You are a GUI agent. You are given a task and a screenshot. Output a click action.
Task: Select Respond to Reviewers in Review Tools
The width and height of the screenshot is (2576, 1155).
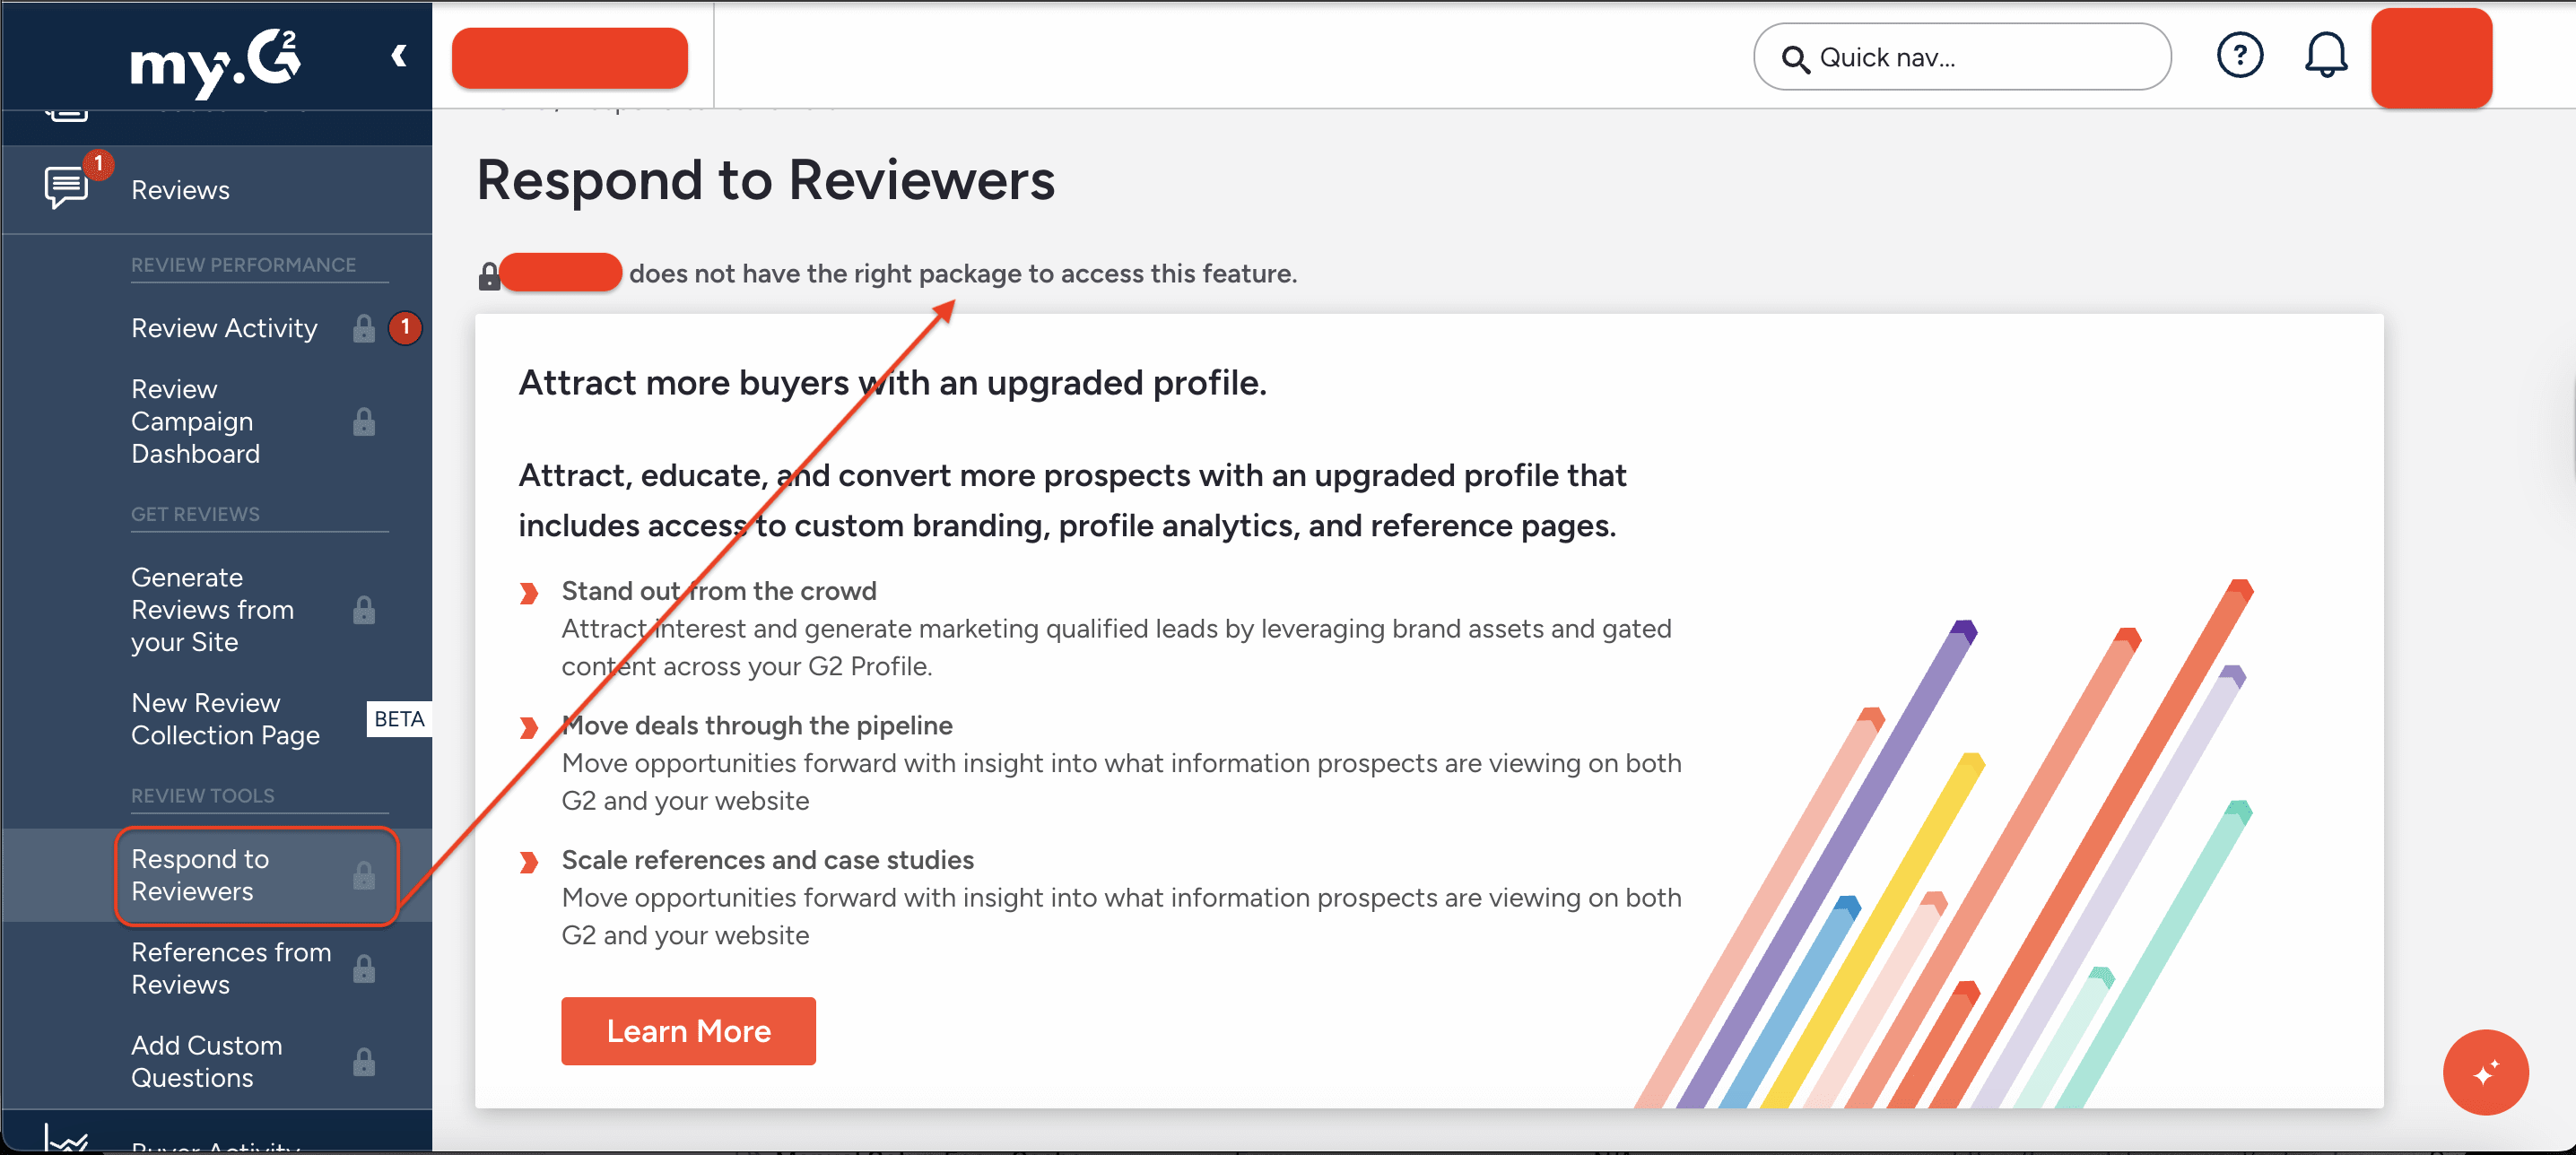[x=200, y=875]
